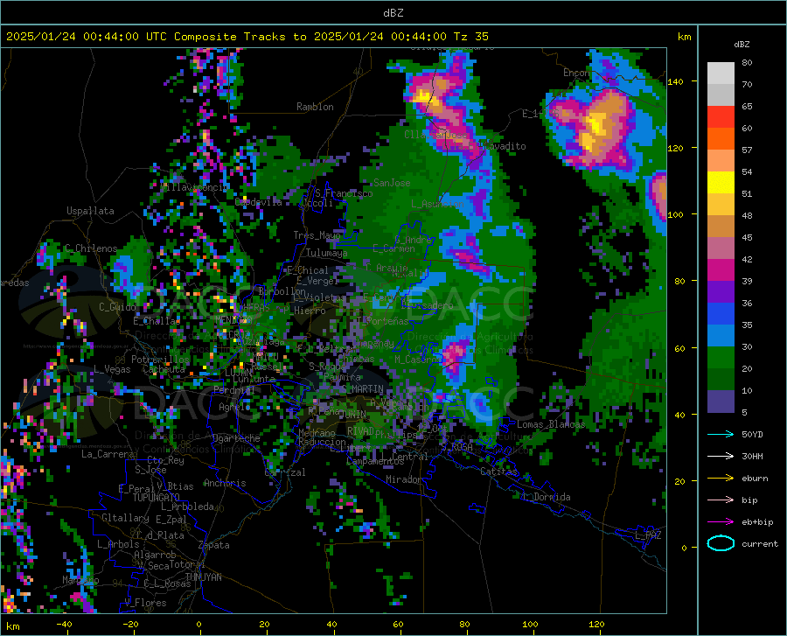Select the dark green 10-20 dBZ swatch

point(721,380)
